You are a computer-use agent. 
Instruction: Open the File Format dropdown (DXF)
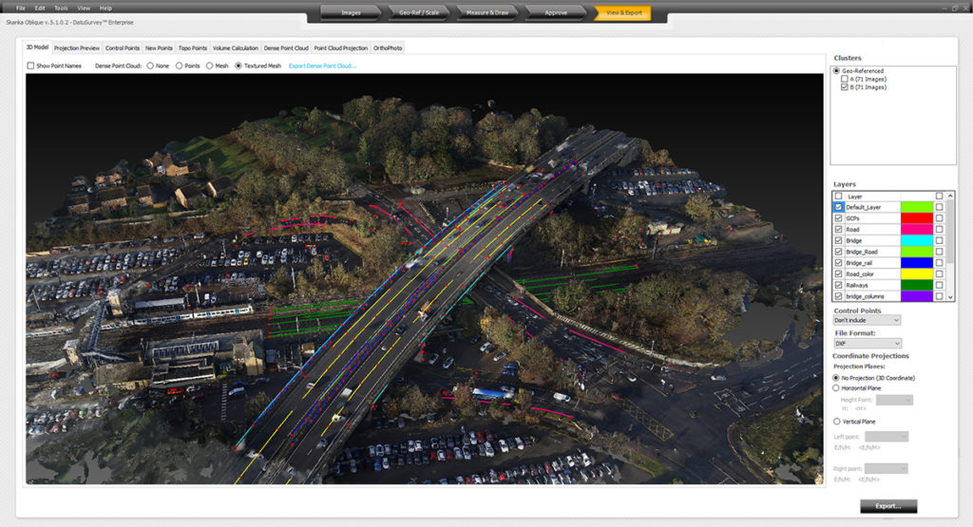pos(867,344)
